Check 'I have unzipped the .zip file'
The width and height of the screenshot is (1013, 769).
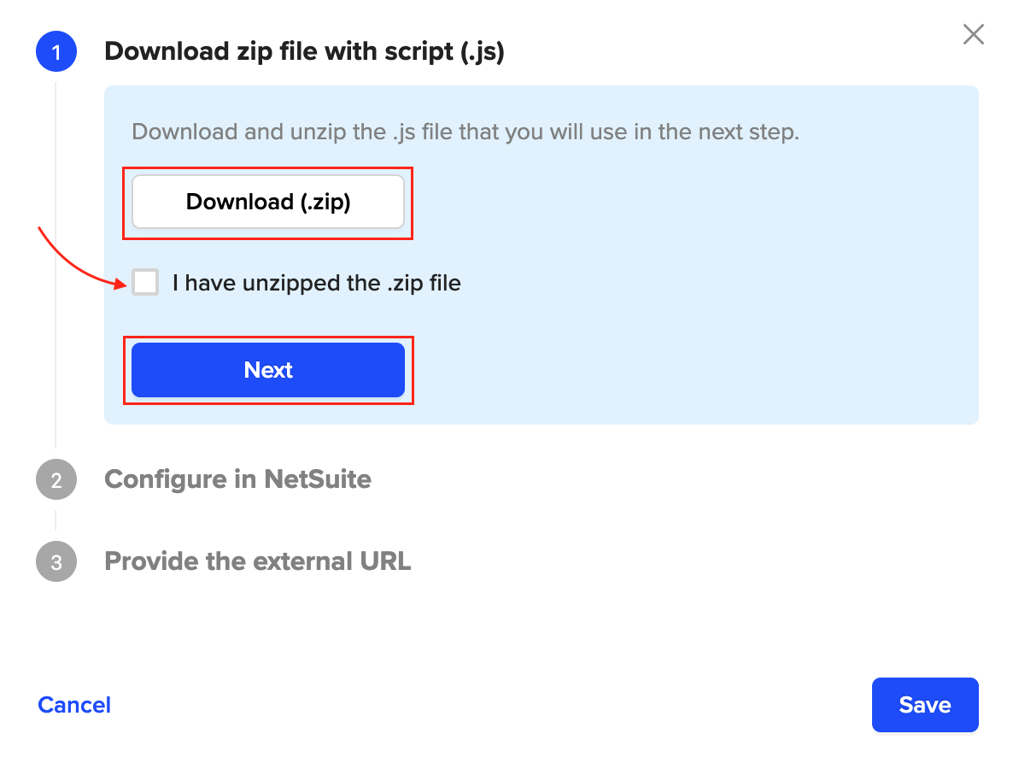[x=145, y=283]
